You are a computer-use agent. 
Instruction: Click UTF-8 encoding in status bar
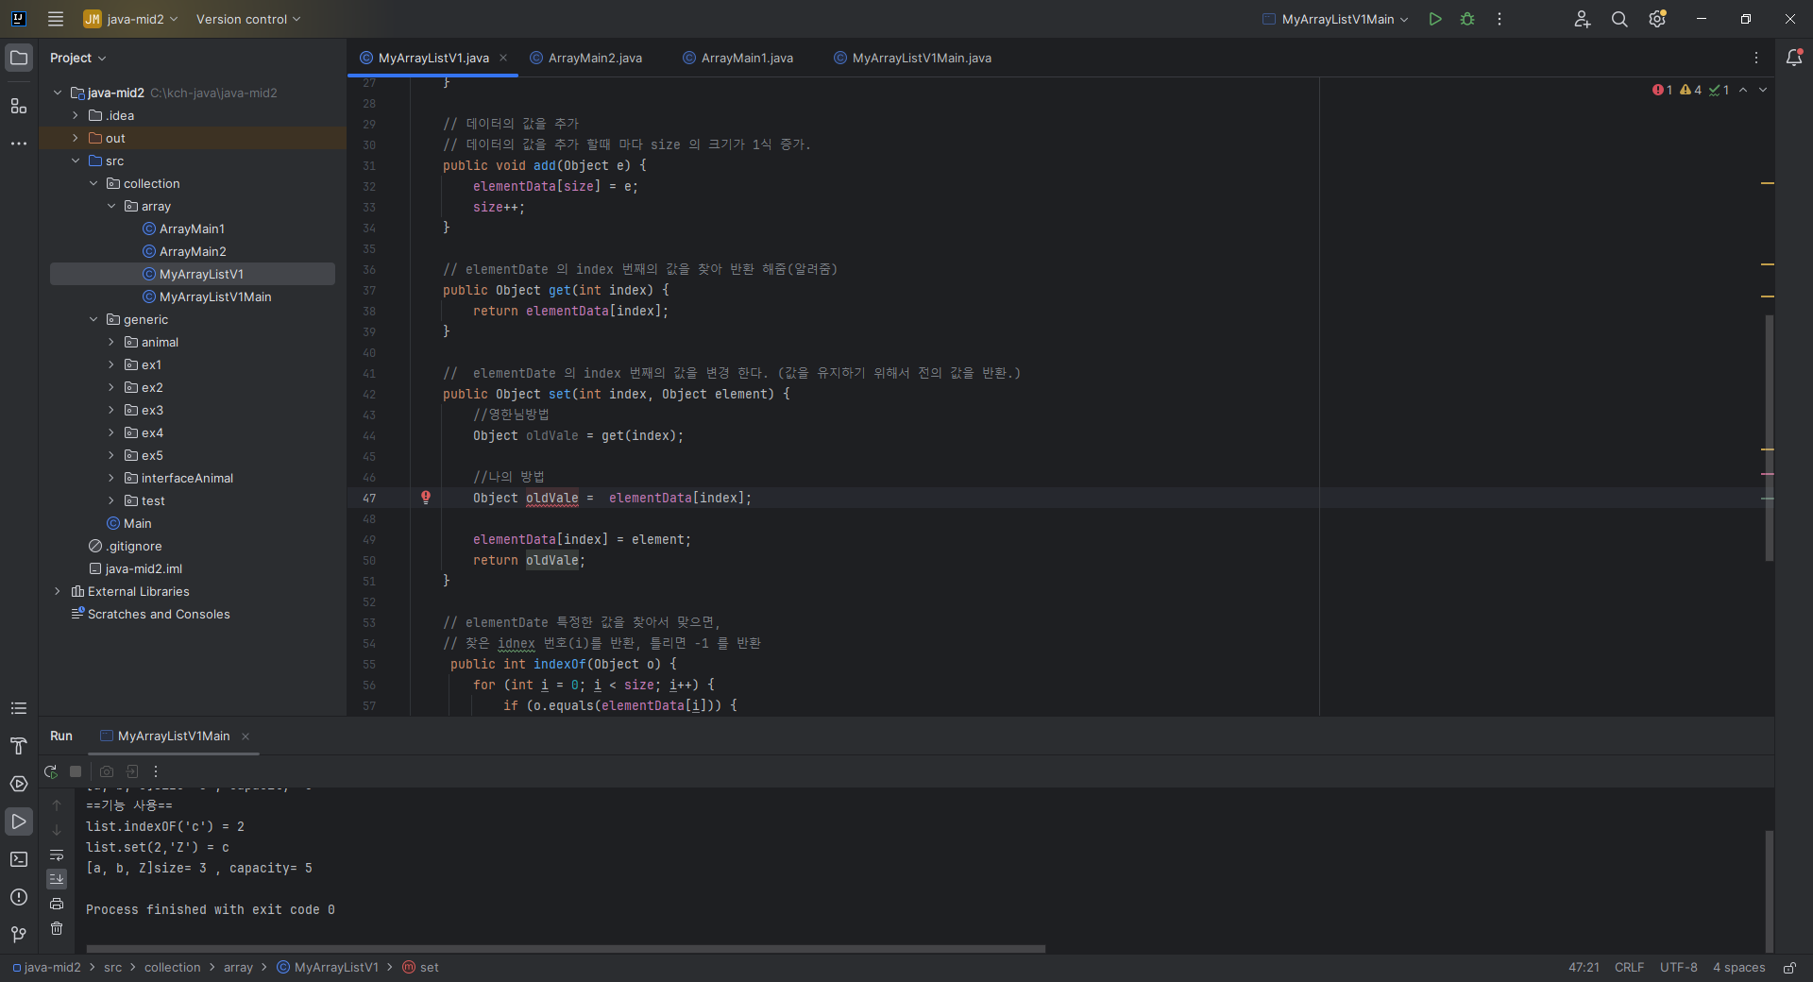pyautogui.click(x=1679, y=968)
